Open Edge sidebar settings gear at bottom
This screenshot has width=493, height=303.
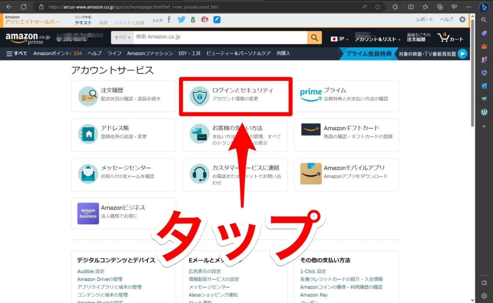(484, 296)
